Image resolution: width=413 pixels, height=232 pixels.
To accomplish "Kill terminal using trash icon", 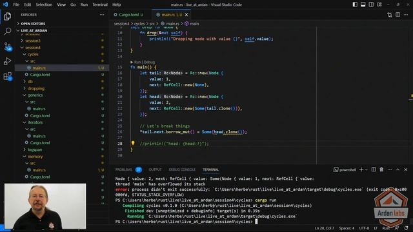I will 381,169.
